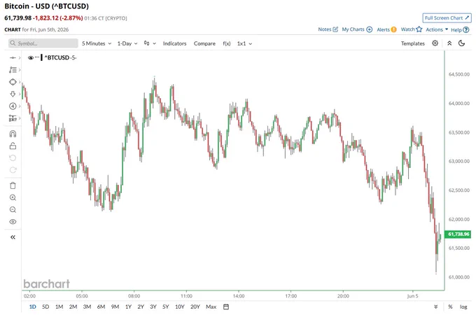476x315 pixels.
Task: Choose the arrow marker tool
Action: point(13,94)
